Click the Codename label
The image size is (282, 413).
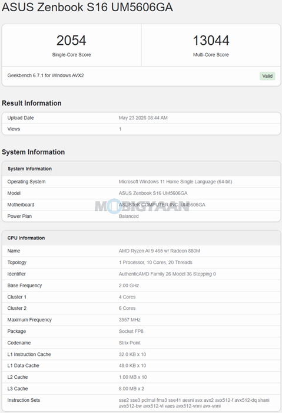(19, 343)
